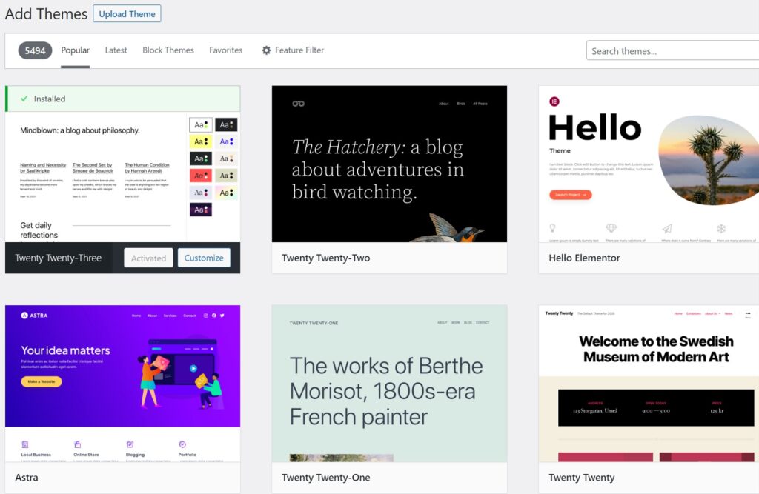Image resolution: width=759 pixels, height=494 pixels.
Task: Click the Elementor logo icon in Hello preview
Action: (554, 101)
